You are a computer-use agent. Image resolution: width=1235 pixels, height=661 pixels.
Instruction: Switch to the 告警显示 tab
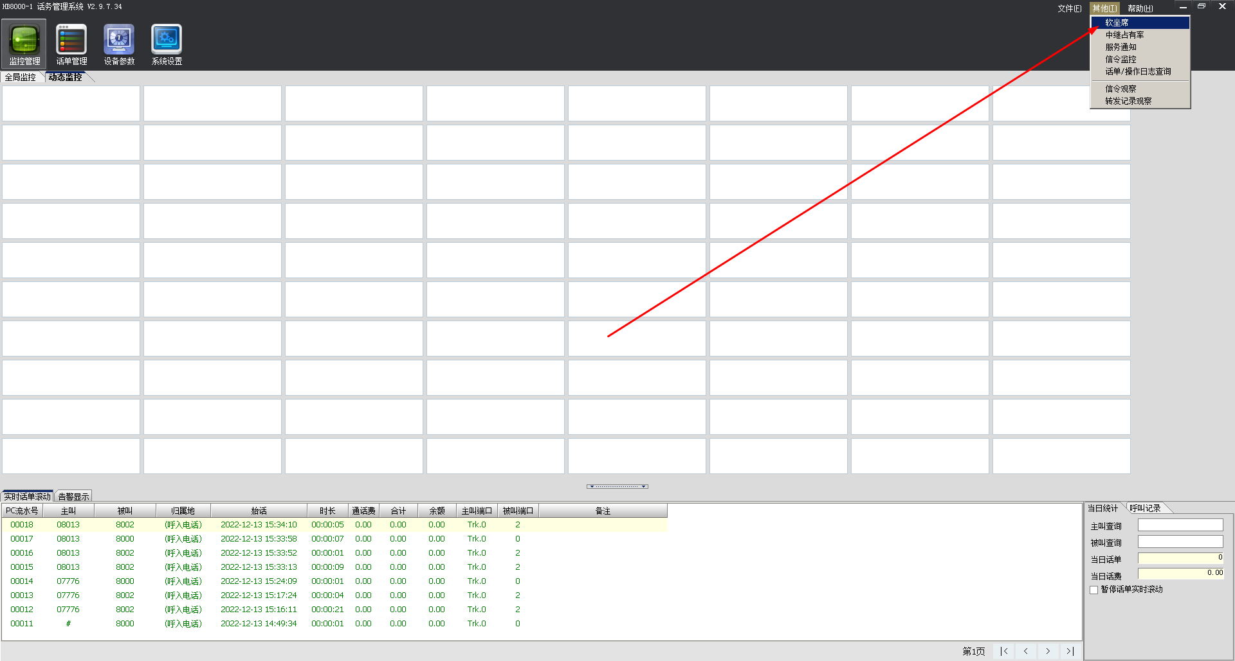[x=73, y=497]
